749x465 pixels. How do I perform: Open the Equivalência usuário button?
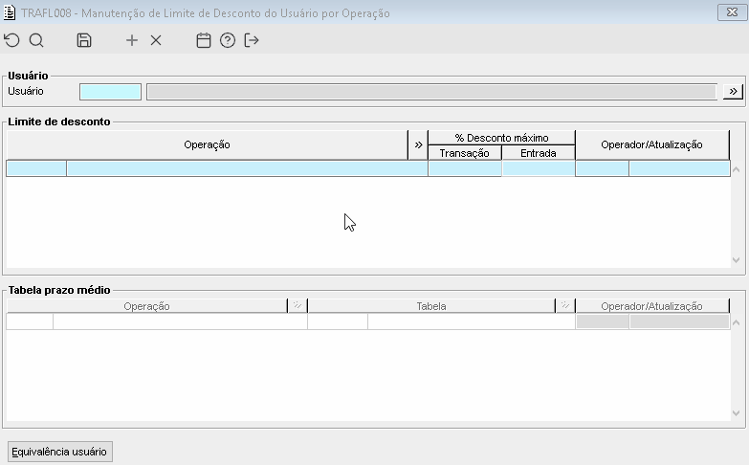point(59,452)
